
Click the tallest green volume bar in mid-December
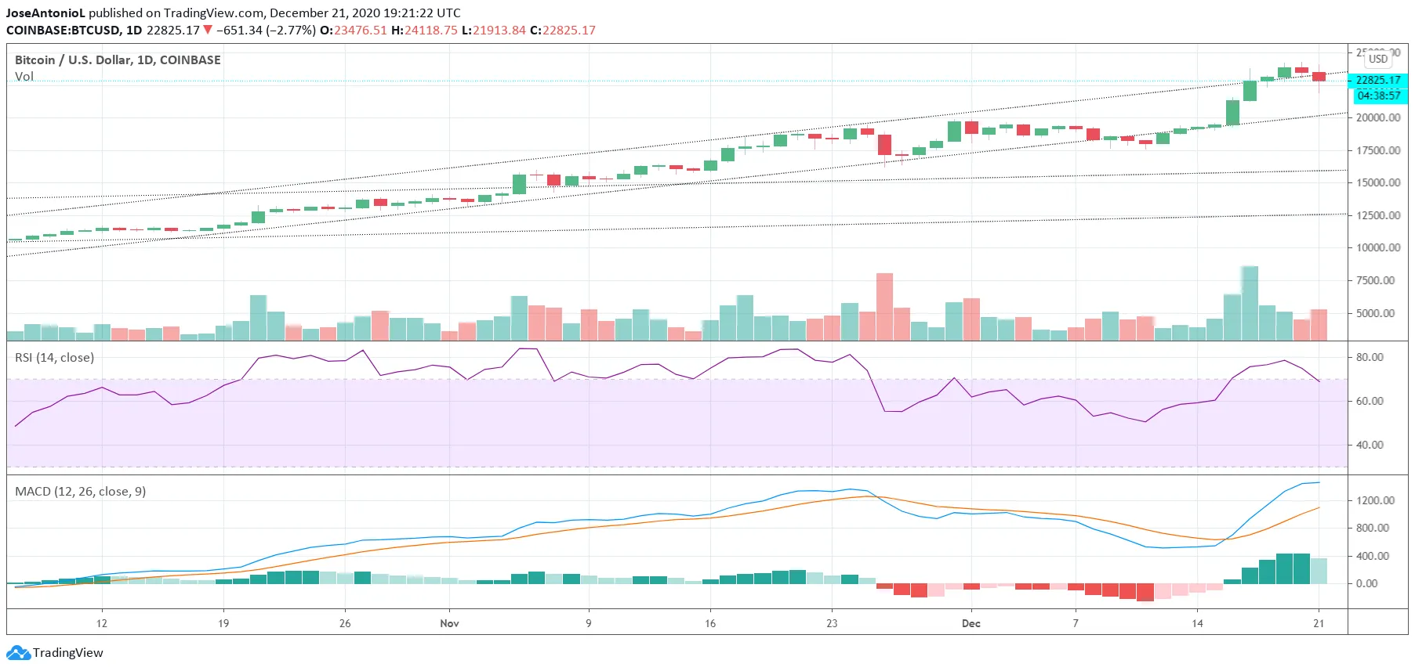pos(1250,303)
